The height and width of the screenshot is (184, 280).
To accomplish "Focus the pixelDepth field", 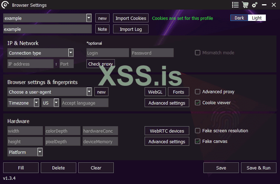I will pos(63,141).
